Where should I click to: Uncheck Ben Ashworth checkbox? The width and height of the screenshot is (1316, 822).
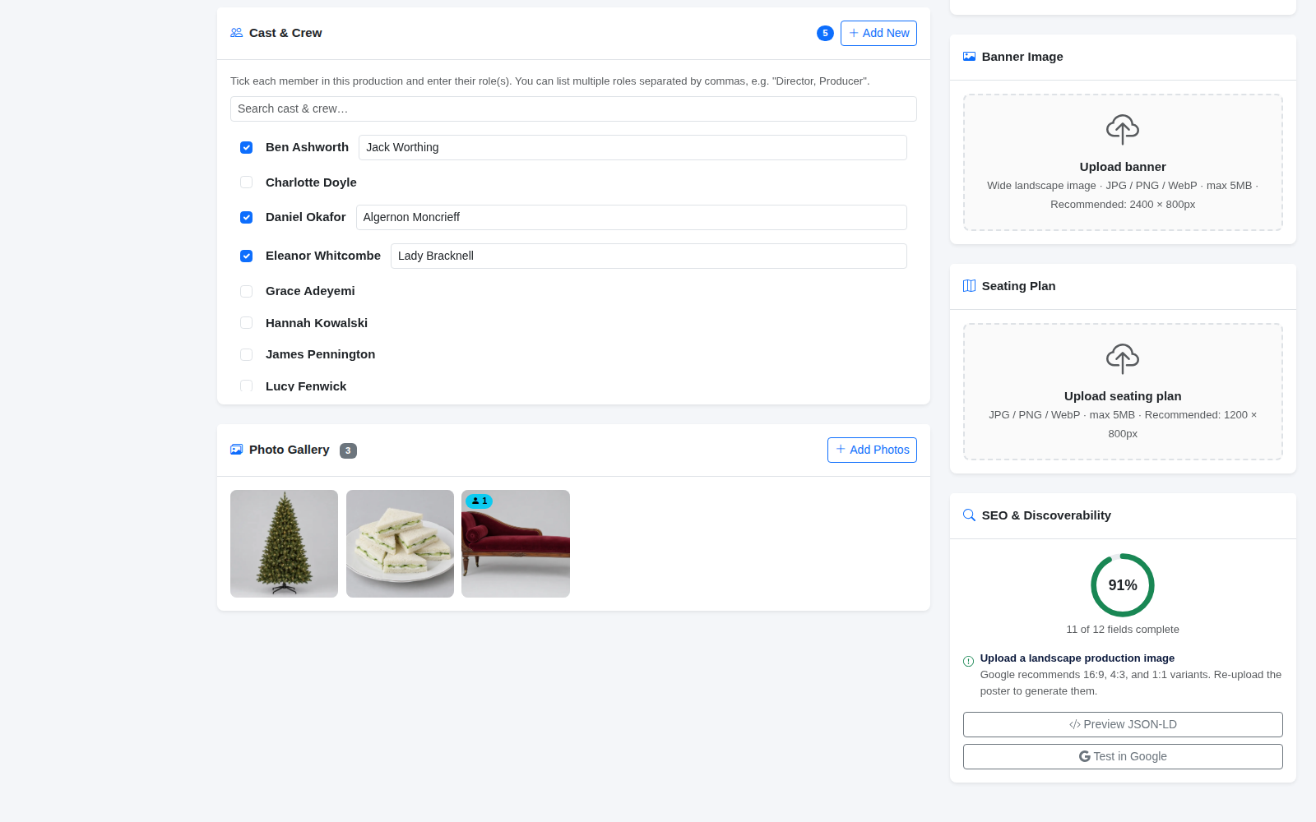pyautogui.click(x=246, y=147)
